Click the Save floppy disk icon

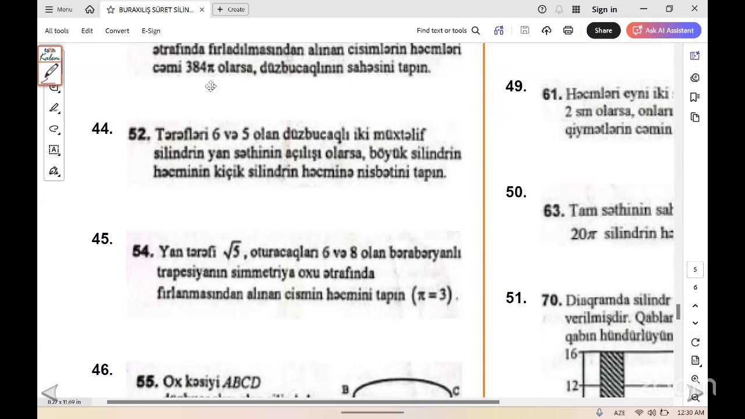pyautogui.click(x=524, y=30)
